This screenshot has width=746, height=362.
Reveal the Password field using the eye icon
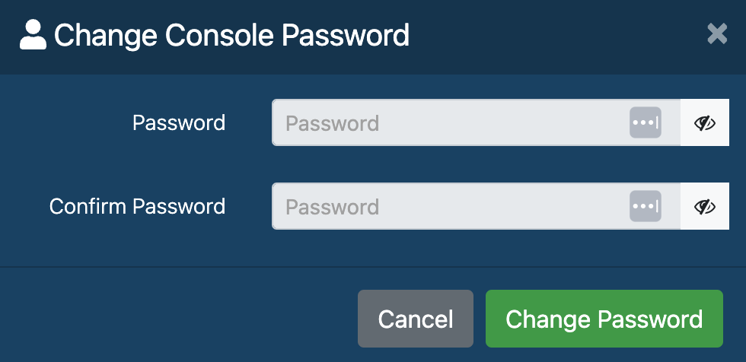click(x=705, y=122)
